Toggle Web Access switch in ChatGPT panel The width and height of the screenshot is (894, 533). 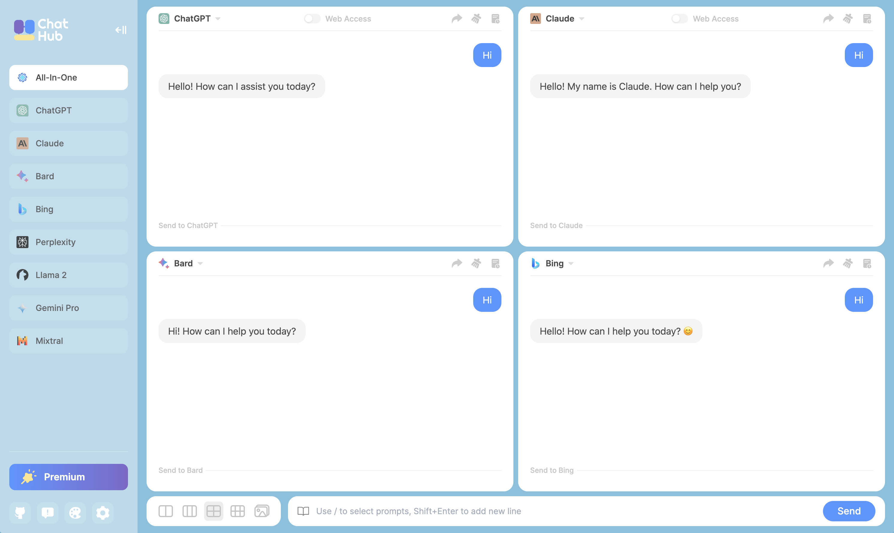311,18
